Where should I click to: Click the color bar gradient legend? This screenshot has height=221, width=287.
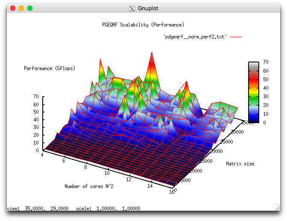(x=254, y=92)
